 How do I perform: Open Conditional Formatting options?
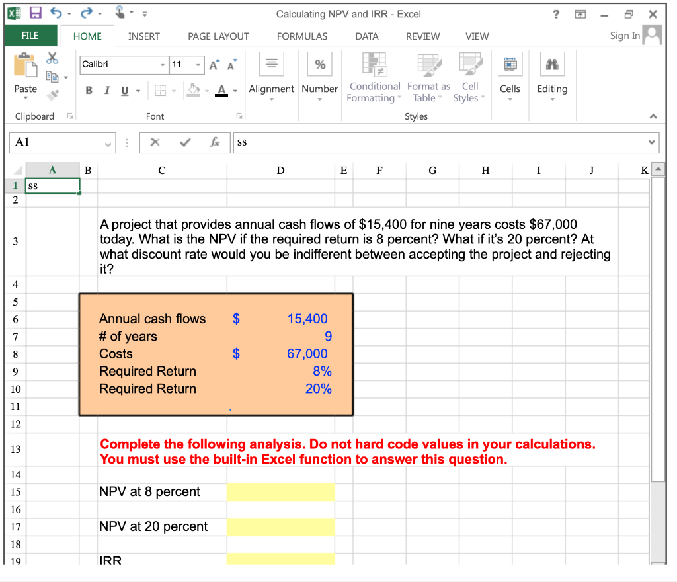[x=374, y=76]
